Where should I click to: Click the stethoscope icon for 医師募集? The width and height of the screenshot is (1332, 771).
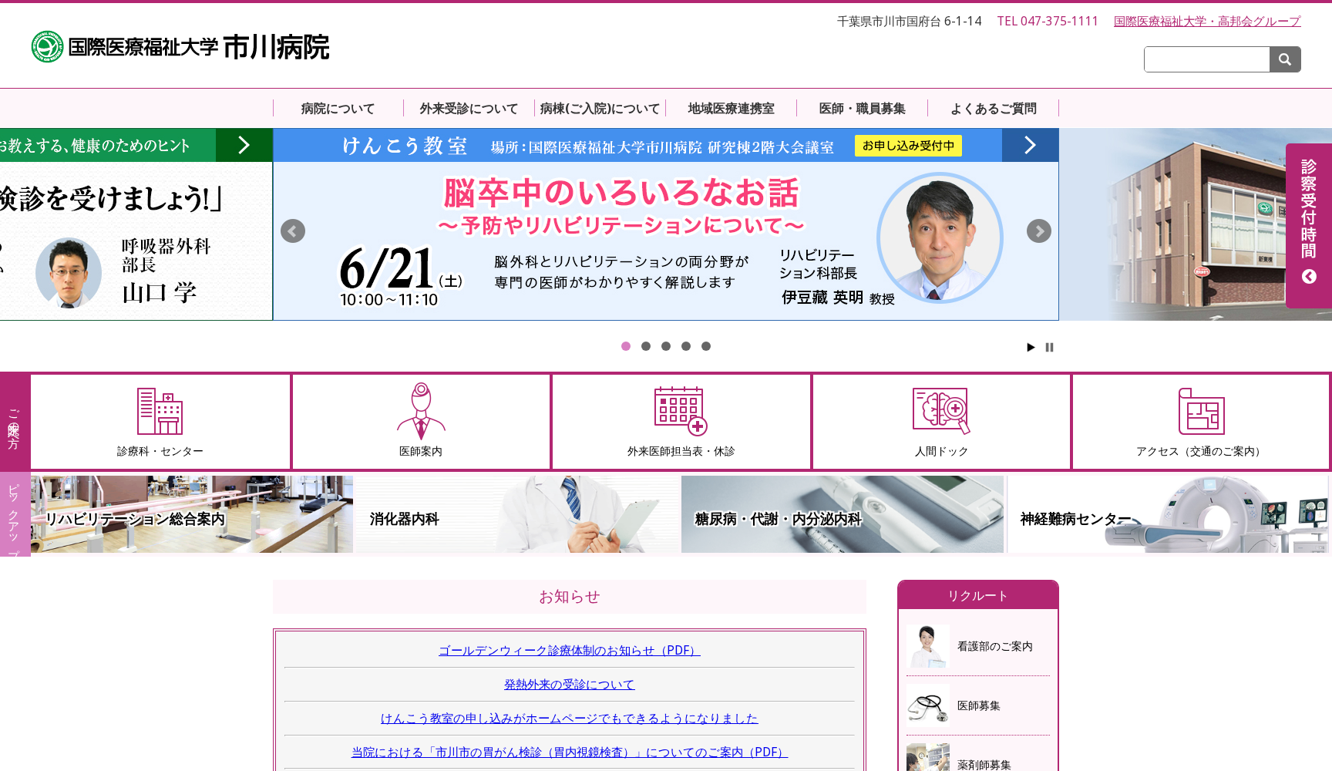[x=928, y=705]
